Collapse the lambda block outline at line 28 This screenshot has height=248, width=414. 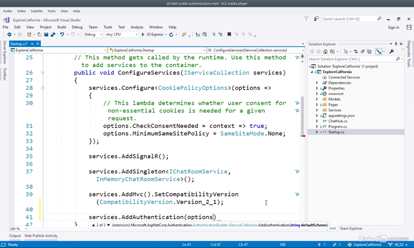coord(43,88)
